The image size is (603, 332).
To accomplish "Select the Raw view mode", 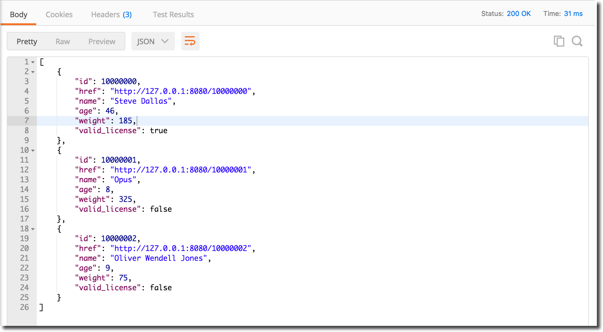I will (x=63, y=41).
